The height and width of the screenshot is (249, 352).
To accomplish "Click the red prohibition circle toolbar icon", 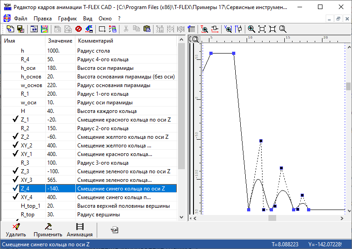I will (x=79, y=29).
